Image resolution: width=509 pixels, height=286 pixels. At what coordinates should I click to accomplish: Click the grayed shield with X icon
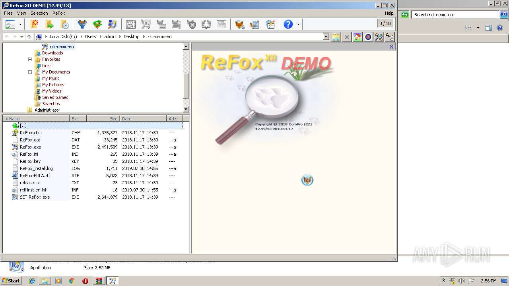coord(192,24)
